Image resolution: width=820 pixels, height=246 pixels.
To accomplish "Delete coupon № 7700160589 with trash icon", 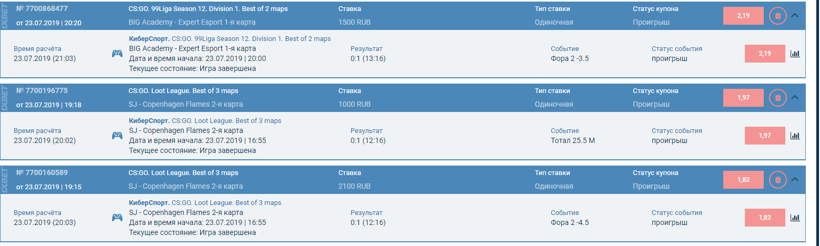I will point(778,180).
